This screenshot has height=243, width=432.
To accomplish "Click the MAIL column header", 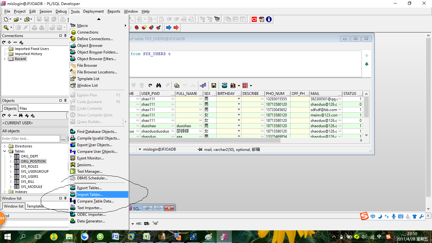I will 326,94.
